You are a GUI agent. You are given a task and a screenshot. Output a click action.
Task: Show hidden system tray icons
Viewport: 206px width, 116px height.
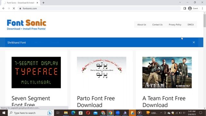pyautogui.click(x=161, y=113)
